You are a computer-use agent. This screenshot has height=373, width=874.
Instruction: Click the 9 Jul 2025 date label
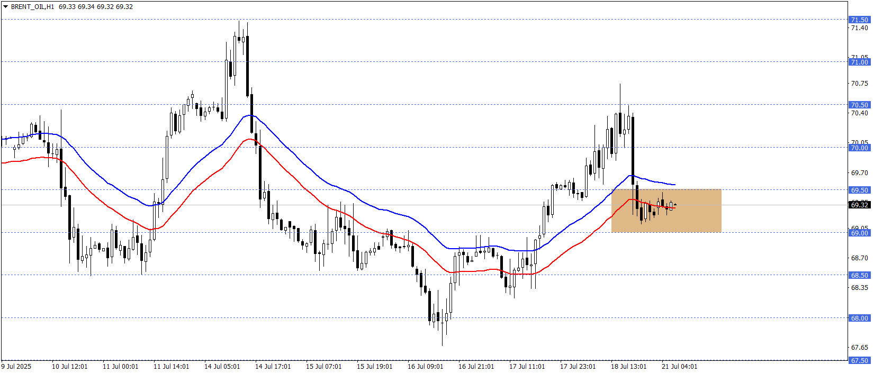[16, 366]
